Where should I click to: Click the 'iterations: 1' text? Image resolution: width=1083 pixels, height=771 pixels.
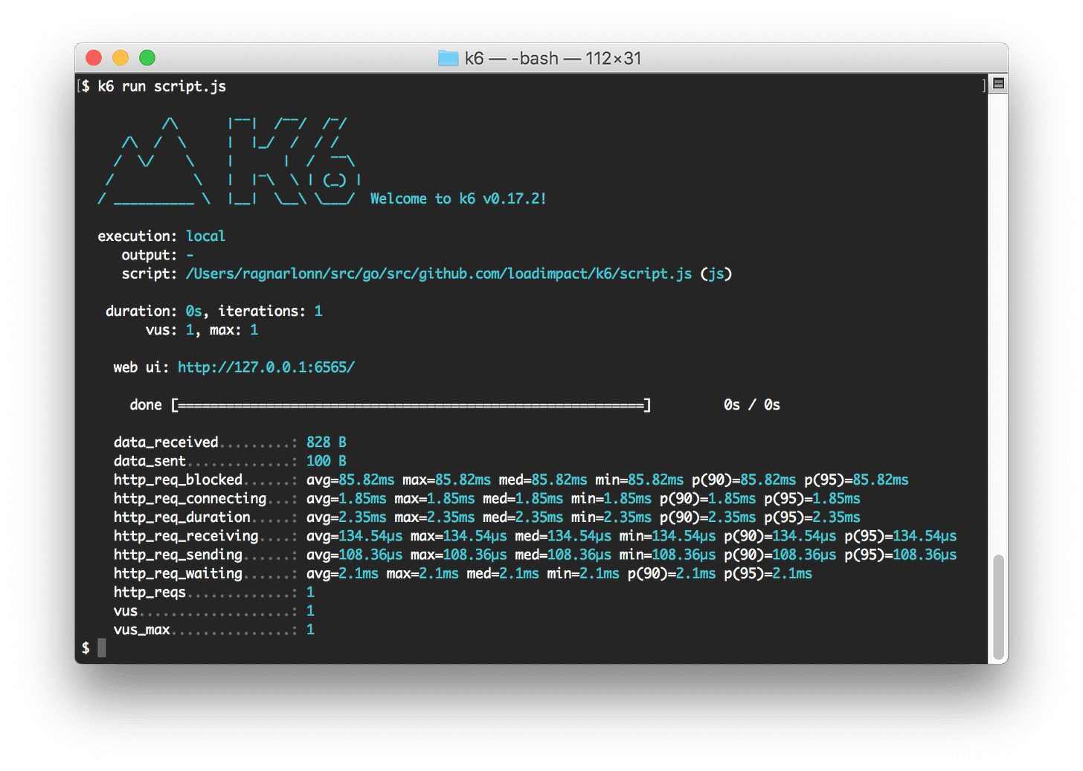pyautogui.click(x=270, y=311)
